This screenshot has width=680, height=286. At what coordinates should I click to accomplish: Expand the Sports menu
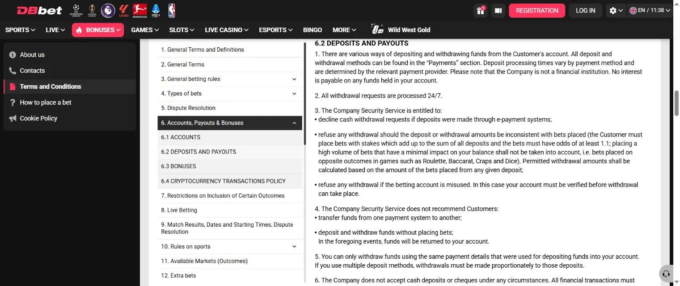pyautogui.click(x=20, y=30)
